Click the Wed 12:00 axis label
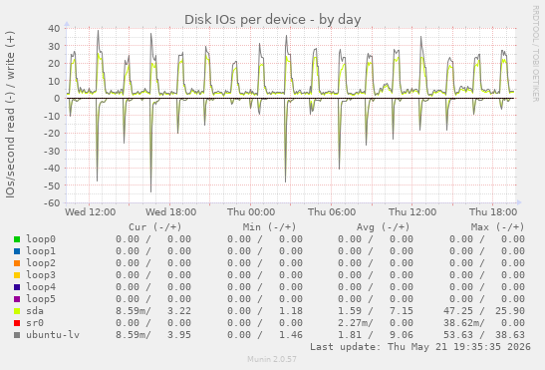 point(91,212)
